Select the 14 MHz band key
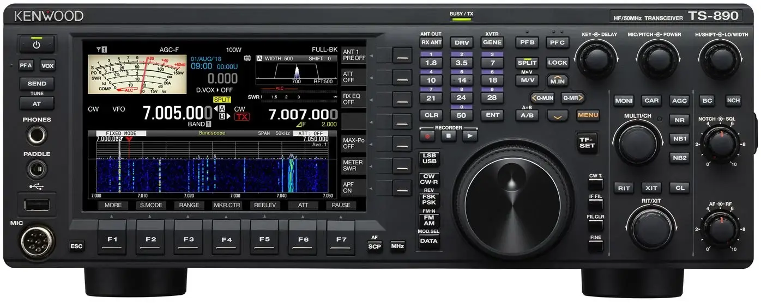The height and width of the screenshot is (303, 761). 462,80
